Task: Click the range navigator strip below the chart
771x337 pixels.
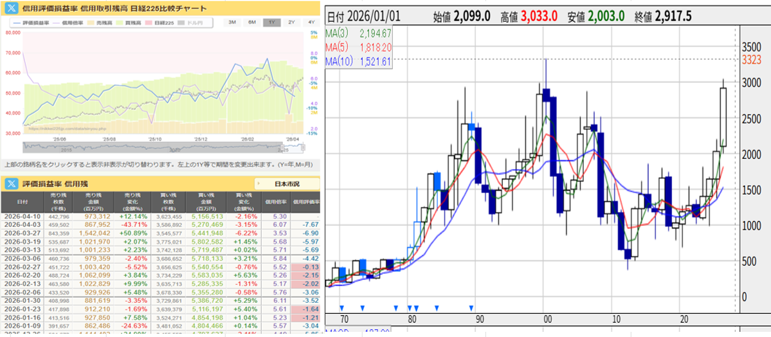Action: click(x=161, y=147)
